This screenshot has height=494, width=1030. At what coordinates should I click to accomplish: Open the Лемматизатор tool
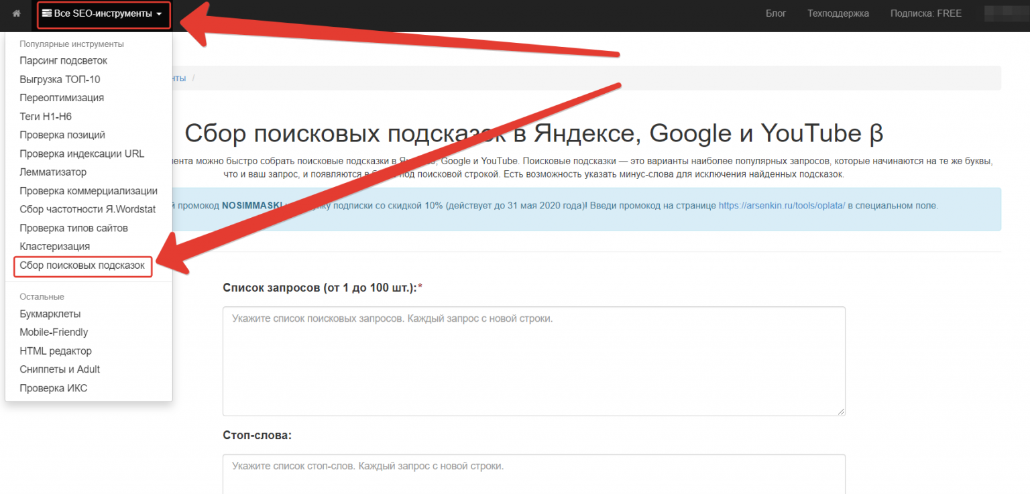[53, 172]
